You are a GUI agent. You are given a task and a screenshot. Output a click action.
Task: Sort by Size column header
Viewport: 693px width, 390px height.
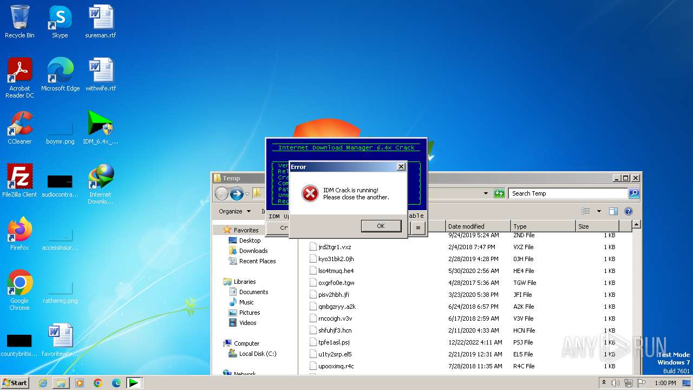click(x=597, y=226)
